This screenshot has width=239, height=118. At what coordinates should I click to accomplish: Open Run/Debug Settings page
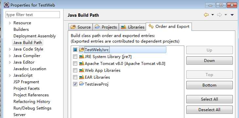tap(32, 108)
